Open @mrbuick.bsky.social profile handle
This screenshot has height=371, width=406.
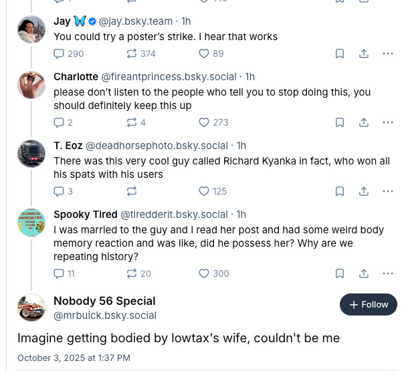tap(105, 315)
